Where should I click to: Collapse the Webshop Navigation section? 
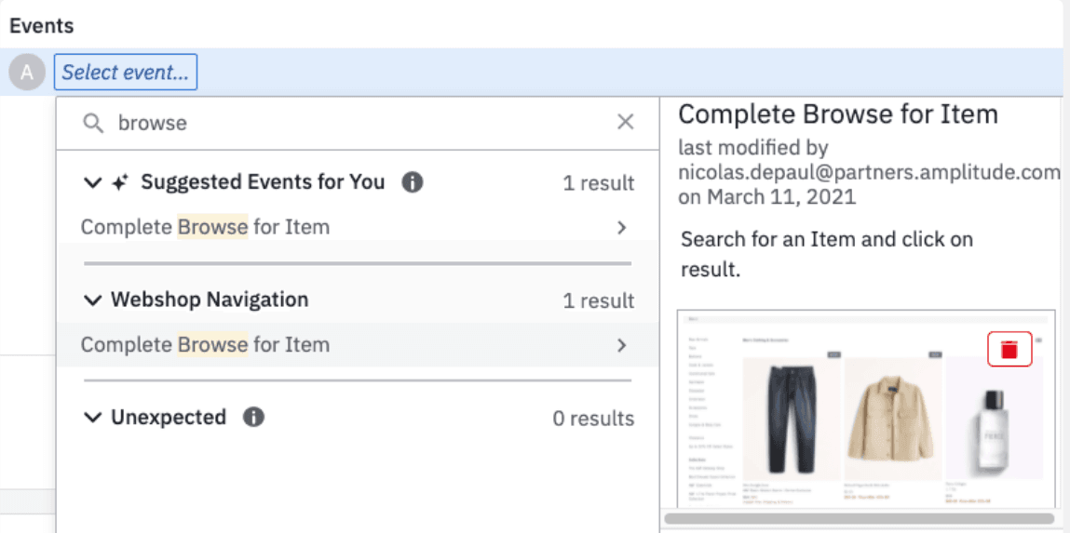tap(92, 300)
